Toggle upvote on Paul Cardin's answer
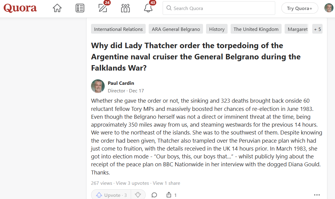The width and height of the screenshot is (335, 199). 111,195
